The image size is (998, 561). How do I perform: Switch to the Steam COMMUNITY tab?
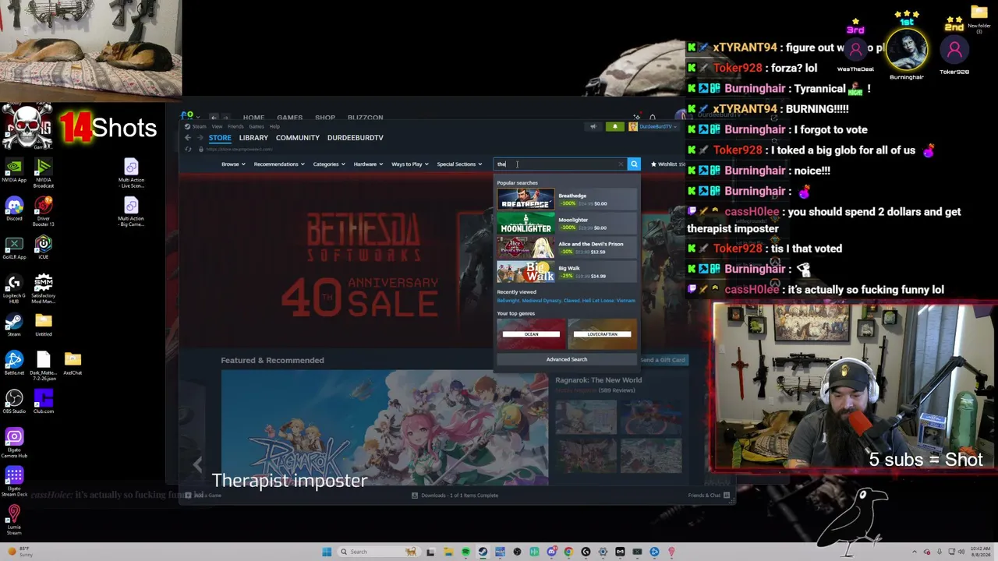pyautogui.click(x=298, y=138)
